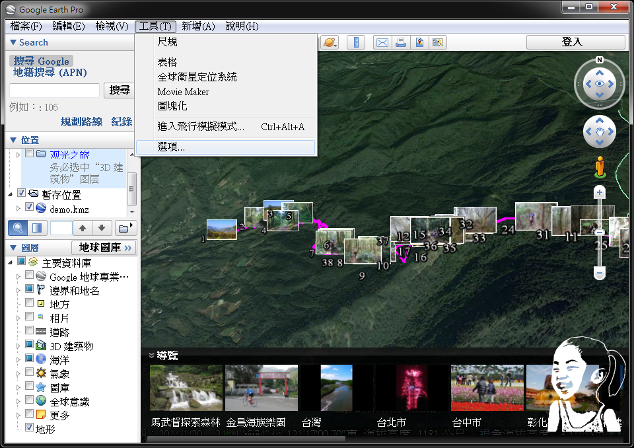Click the print toolbar icon
Image resolution: width=634 pixels, height=448 pixels.
[x=401, y=42]
